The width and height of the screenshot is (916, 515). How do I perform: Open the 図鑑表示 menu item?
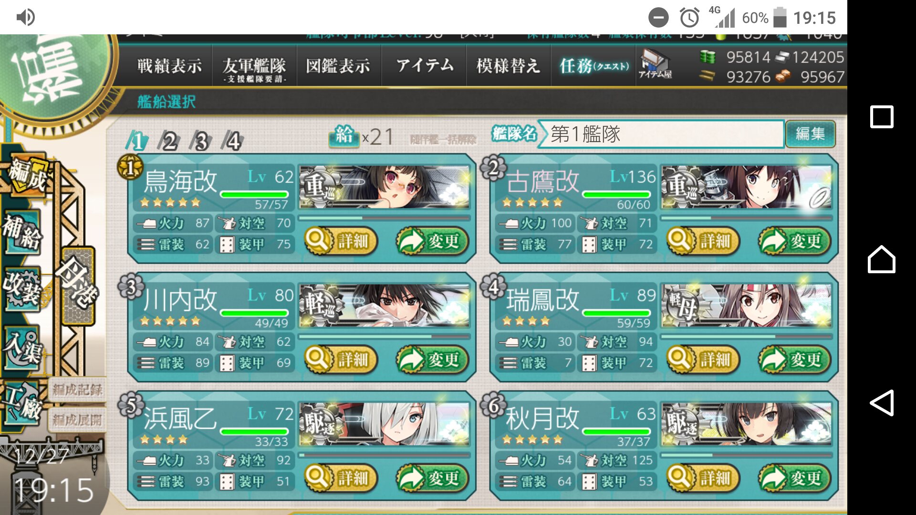[338, 66]
